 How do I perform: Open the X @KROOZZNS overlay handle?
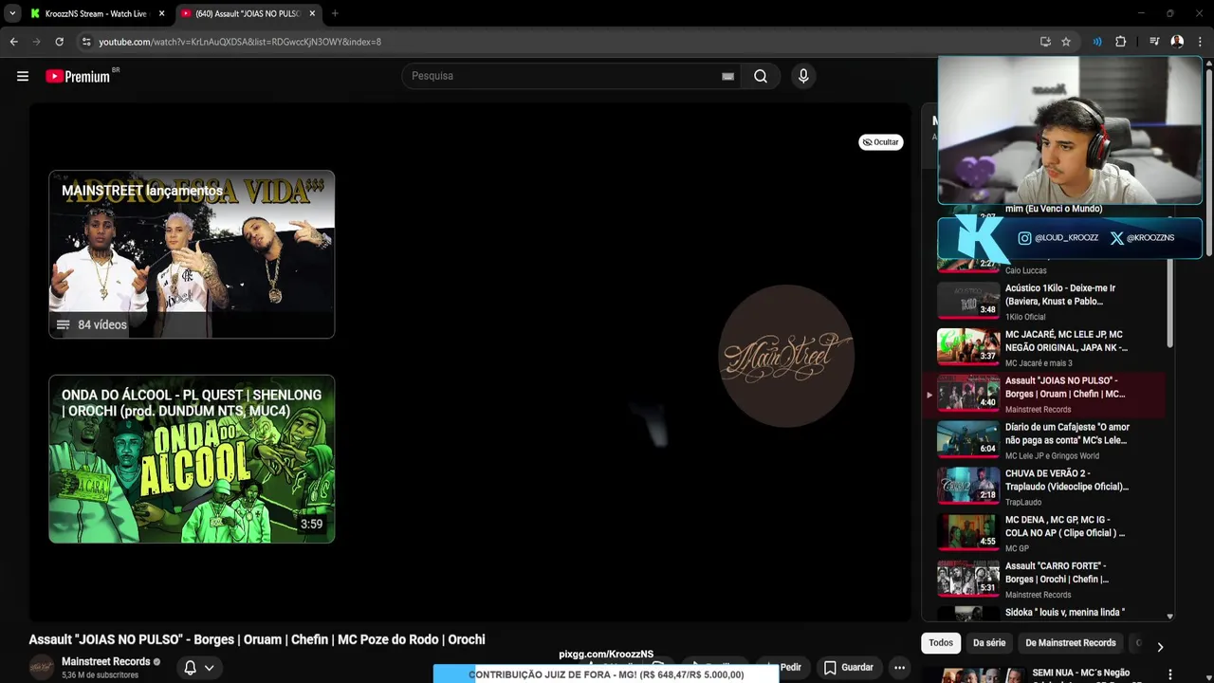tap(1142, 238)
